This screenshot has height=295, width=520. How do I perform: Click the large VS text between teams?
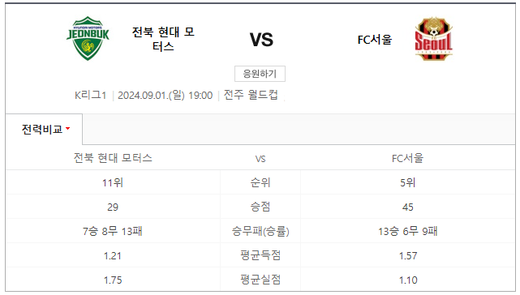[261, 40]
